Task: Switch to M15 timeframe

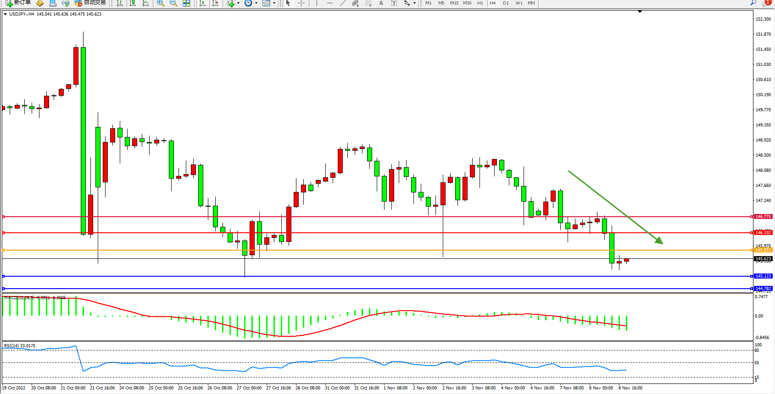Action: tap(454, 3)
